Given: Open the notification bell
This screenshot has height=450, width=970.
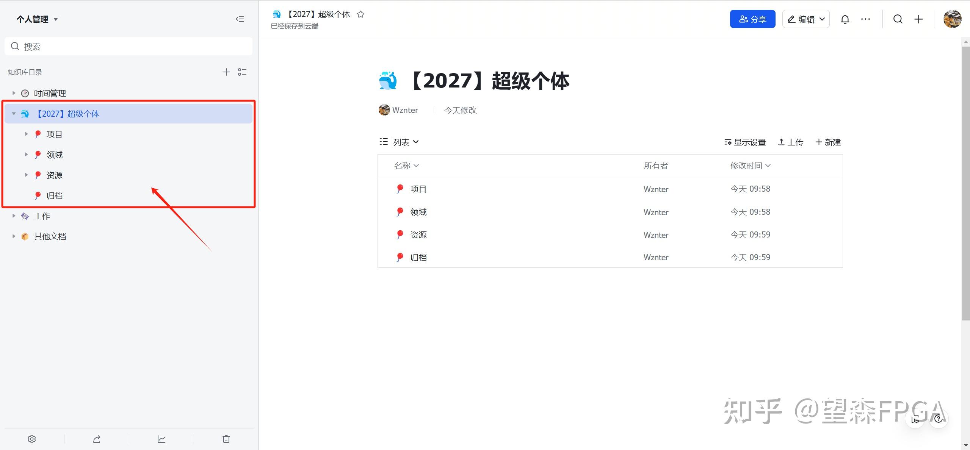Looking at the screenshot, I should point(845,19).
